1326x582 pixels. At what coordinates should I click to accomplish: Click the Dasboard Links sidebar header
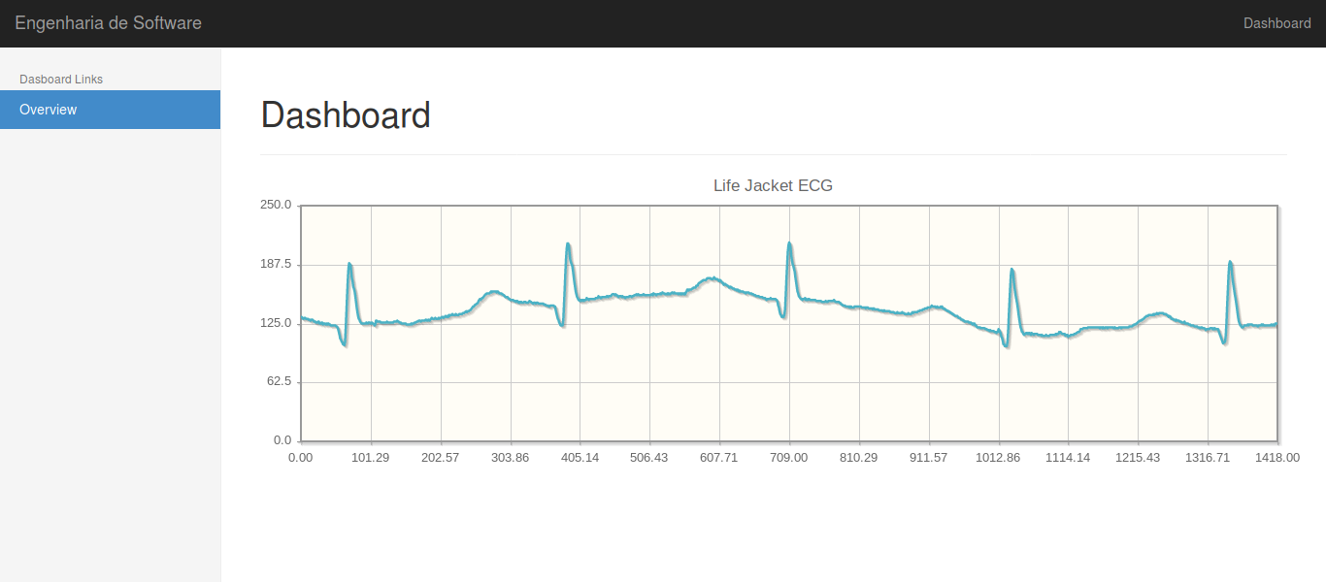coord(61,80)
